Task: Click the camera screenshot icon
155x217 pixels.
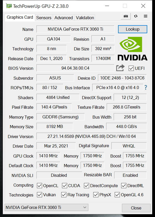Action: coord(126,16)
